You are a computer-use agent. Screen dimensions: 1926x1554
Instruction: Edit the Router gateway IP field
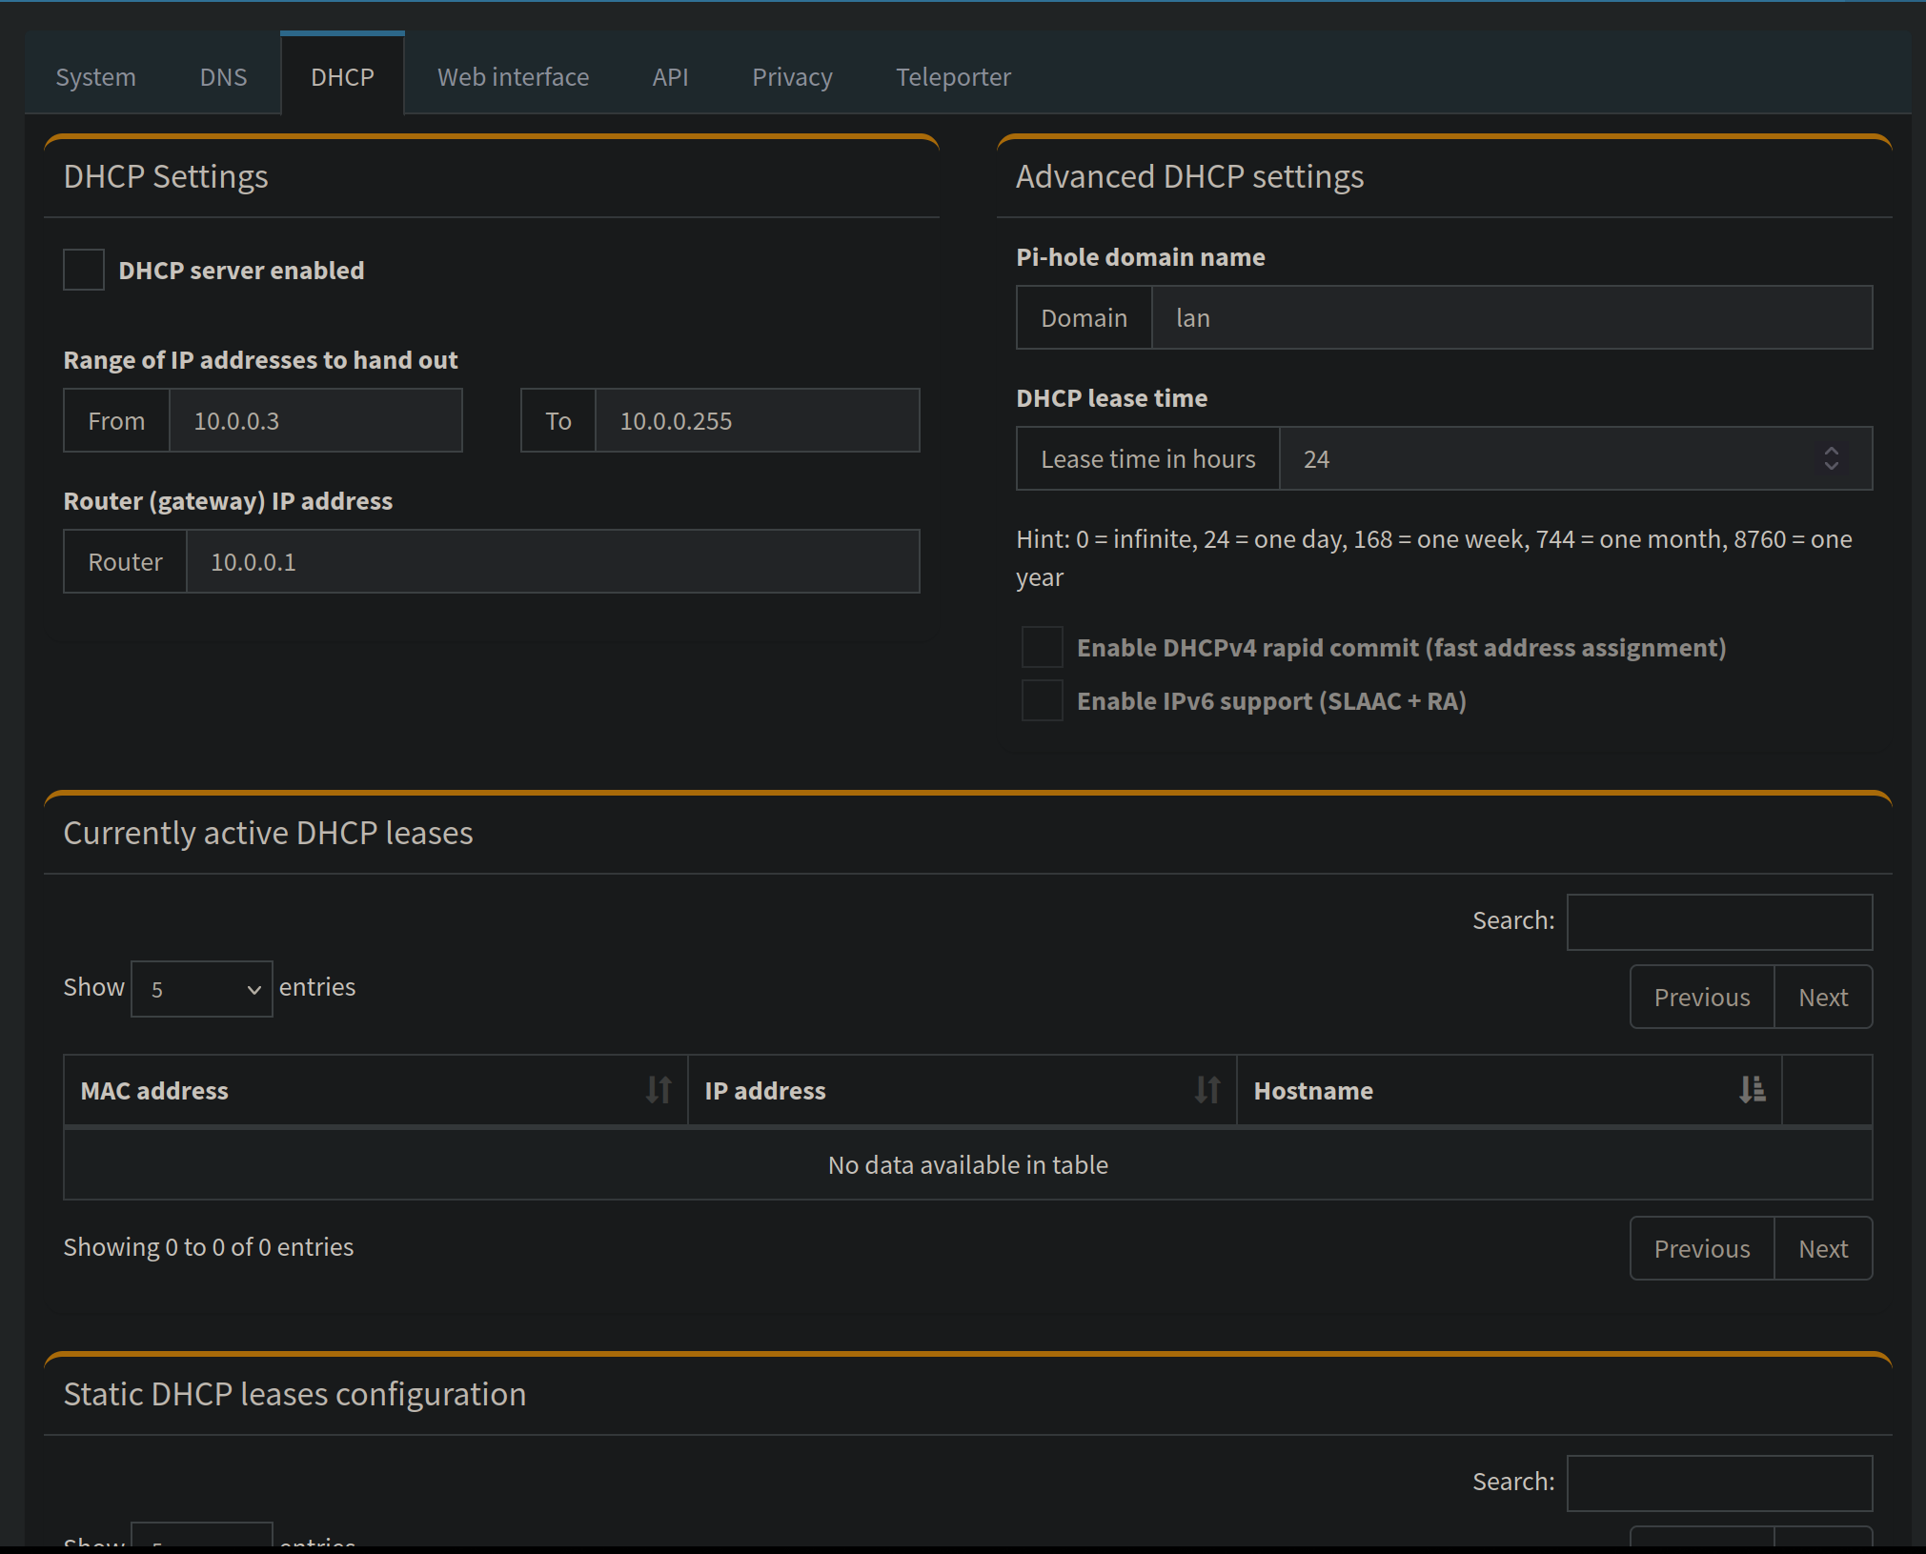tap(553, 561)
